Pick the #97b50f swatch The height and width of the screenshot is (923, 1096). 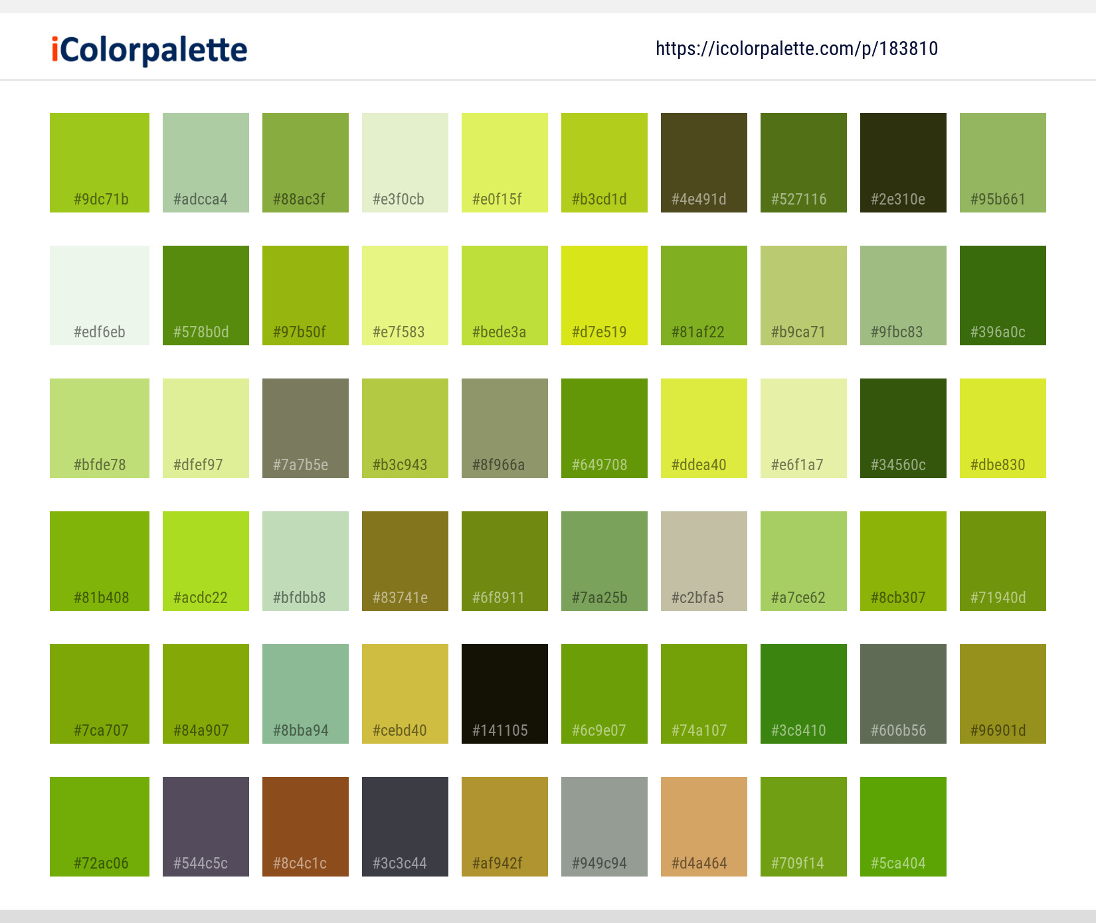click(306, 295)
